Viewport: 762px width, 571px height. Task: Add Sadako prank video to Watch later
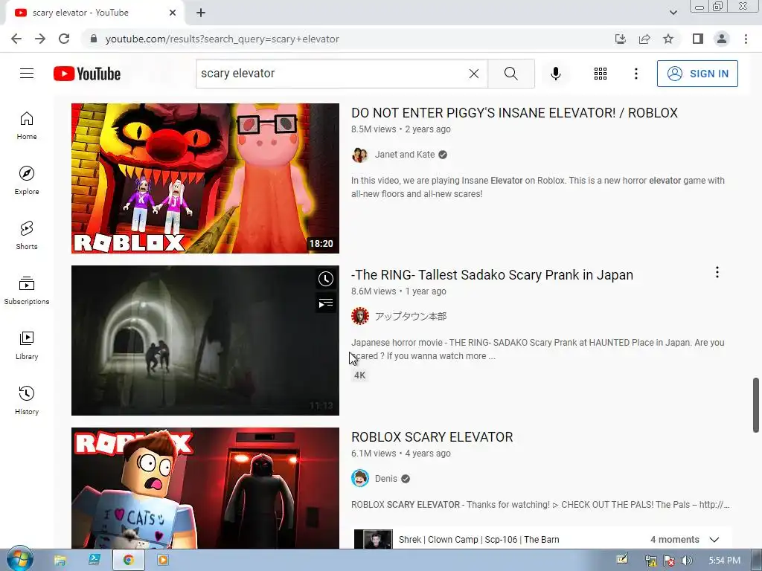(326, 279)
